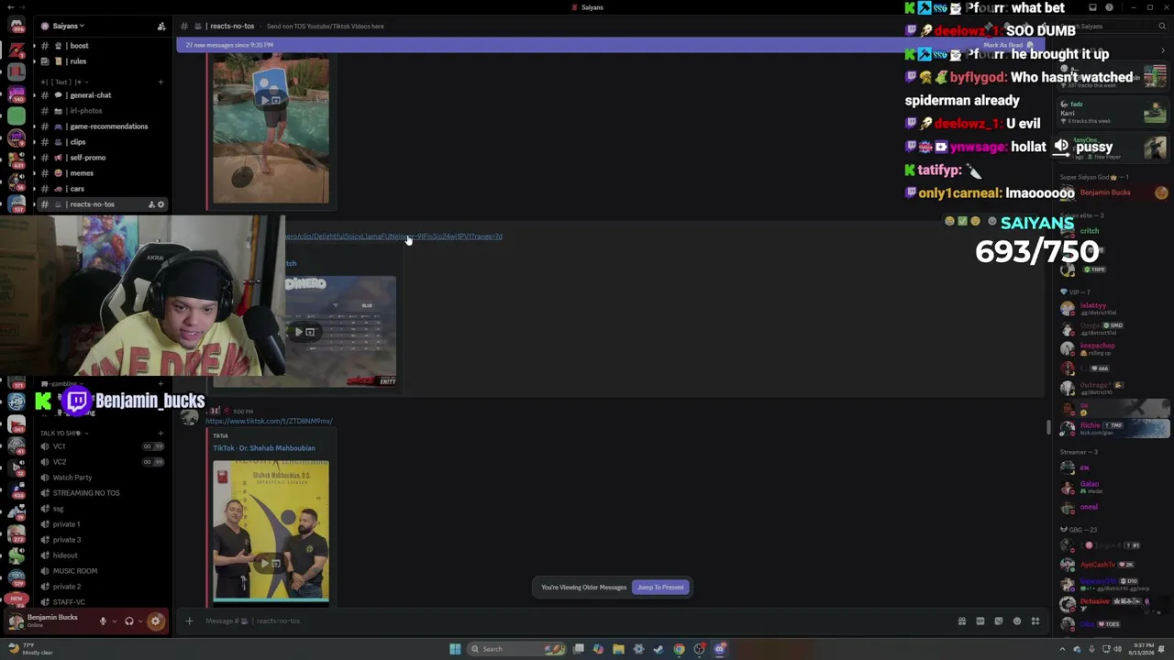Select the 'private 3' voice channel row
Viewport: 1174px width, 660px height.
point(101,540)
